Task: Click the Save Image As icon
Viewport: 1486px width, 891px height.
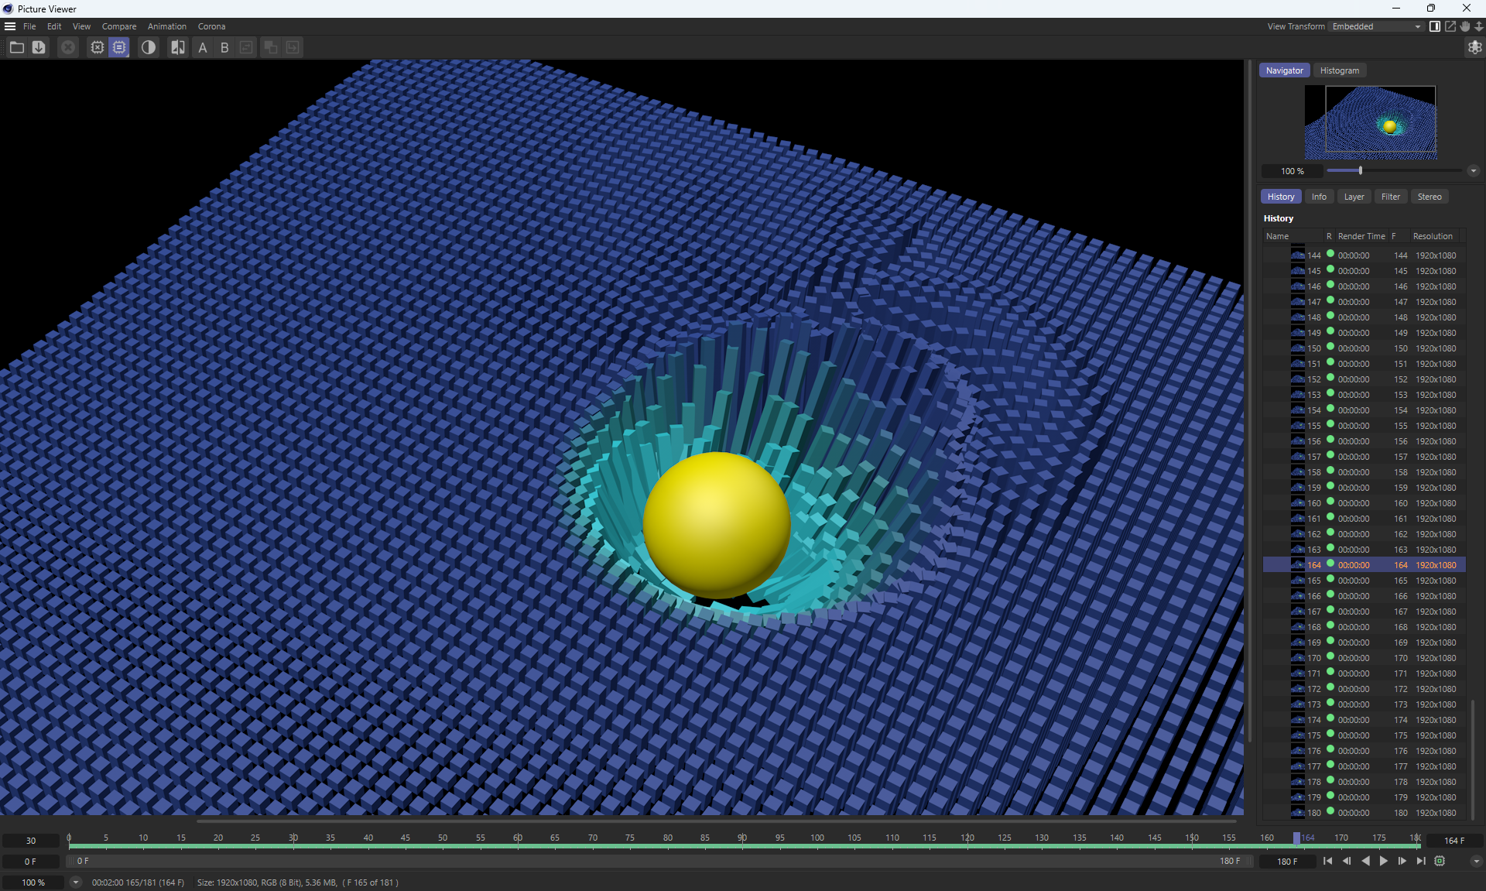Action: [x=39, y=48]
